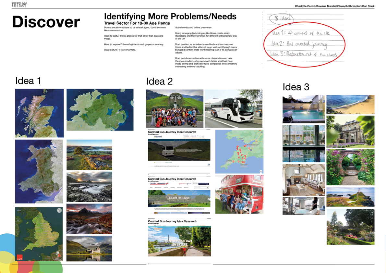Select the Discover title text
The width and height of the screenshot is (386, 273).
[46, 22]
